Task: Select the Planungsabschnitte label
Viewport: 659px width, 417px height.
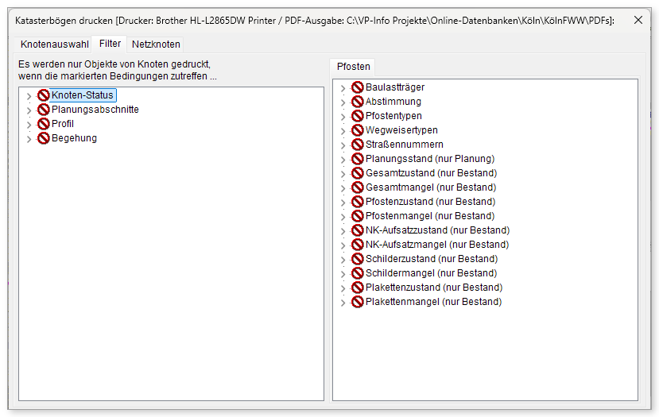Action: tap(95, 110)
